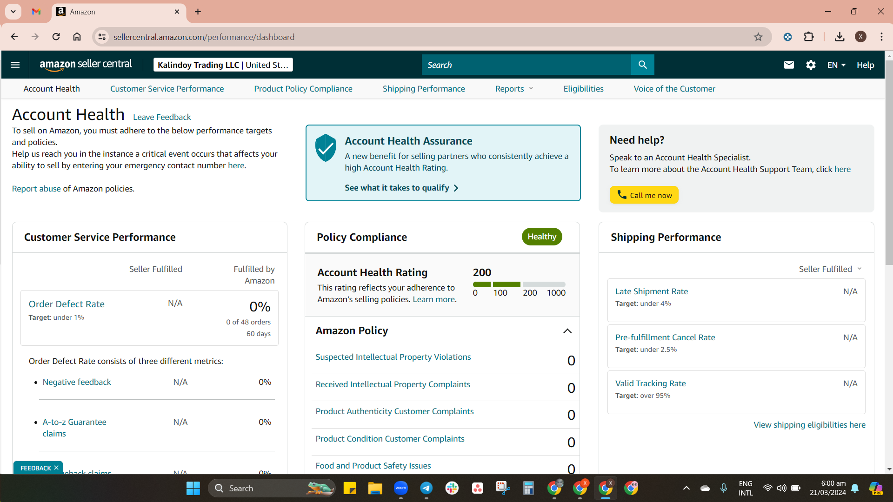Open Chrome downloads

840,37
